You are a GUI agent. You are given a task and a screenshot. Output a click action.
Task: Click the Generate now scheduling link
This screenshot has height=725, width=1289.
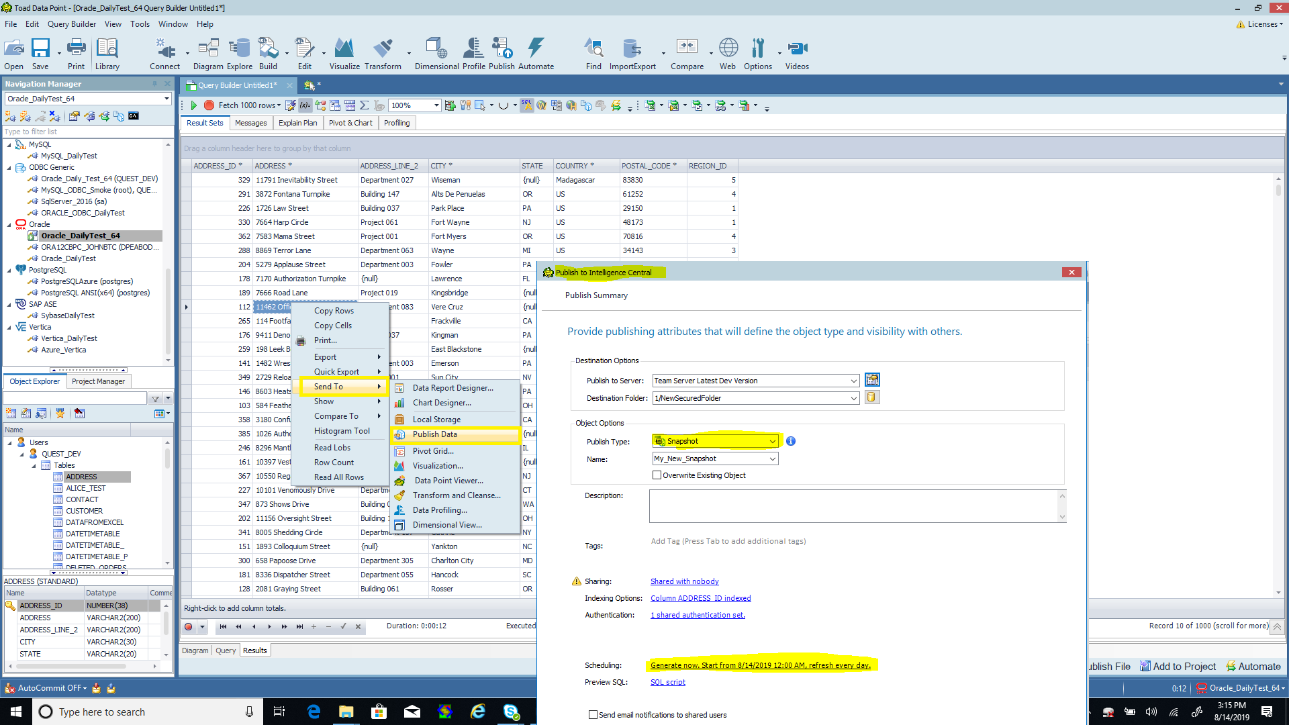click(x=760, y=665)
